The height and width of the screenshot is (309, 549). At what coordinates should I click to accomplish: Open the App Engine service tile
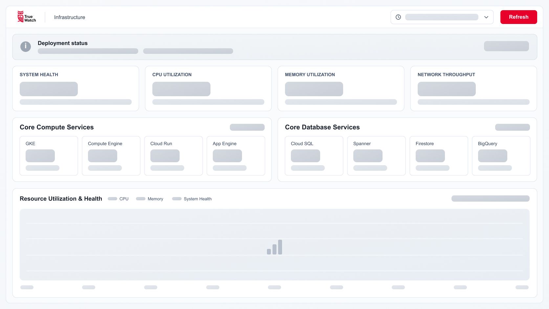pos(236,156)
